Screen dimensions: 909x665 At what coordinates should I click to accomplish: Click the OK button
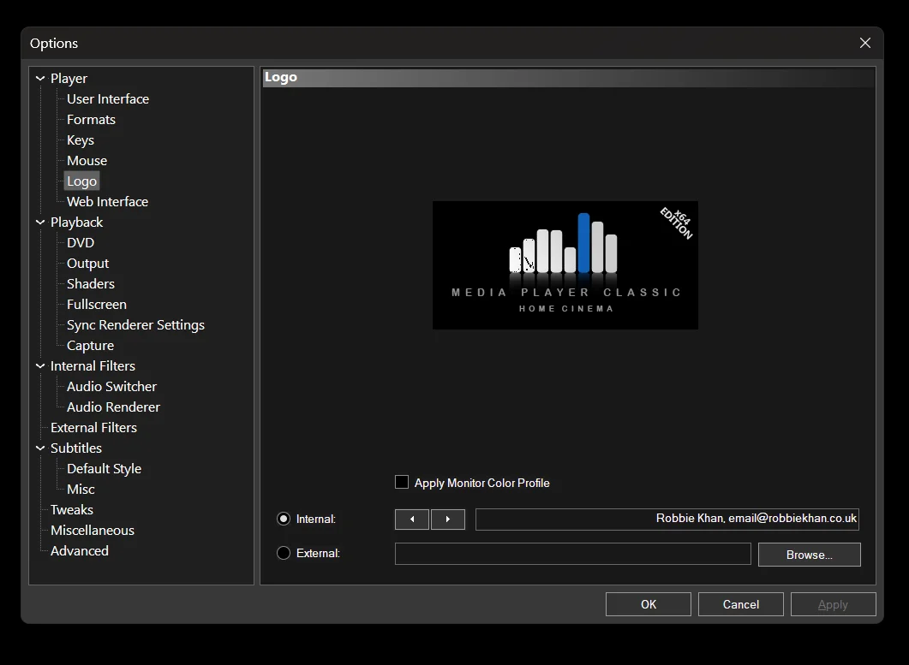click(x=649, y=604)
